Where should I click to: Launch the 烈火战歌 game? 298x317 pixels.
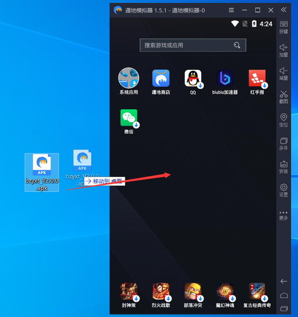161,291
